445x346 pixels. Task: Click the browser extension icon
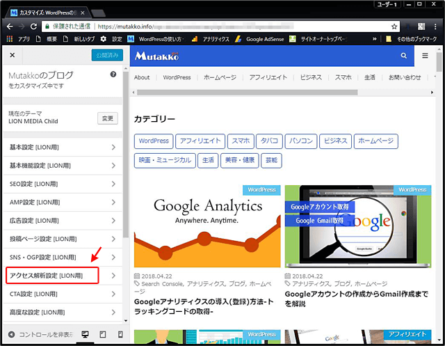(421, 26)
